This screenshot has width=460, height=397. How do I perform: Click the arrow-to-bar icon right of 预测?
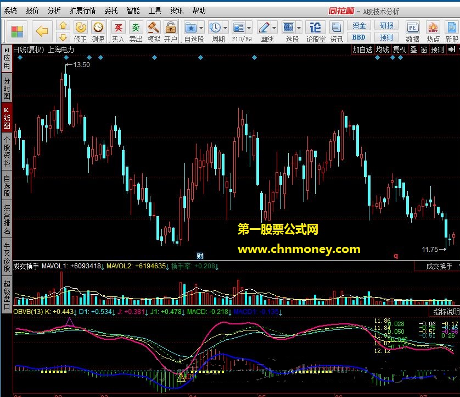tap(452, 49)
